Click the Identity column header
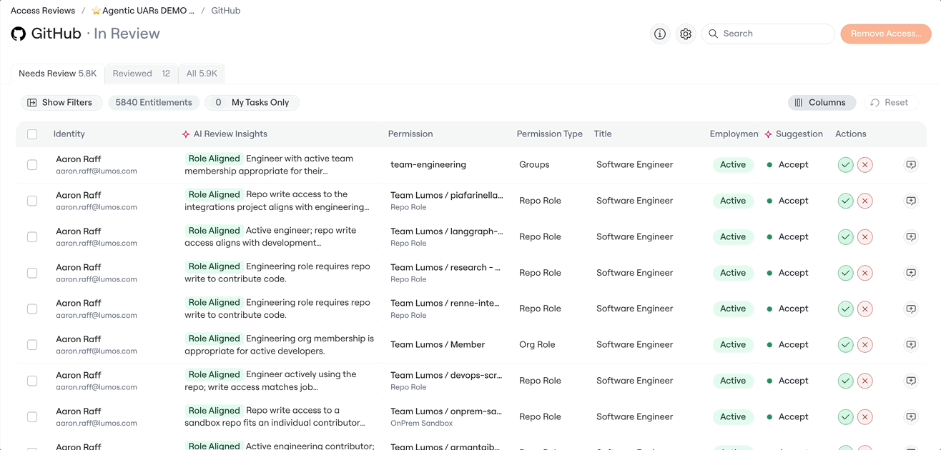This screenshot has width=941, height=450. 69,134
